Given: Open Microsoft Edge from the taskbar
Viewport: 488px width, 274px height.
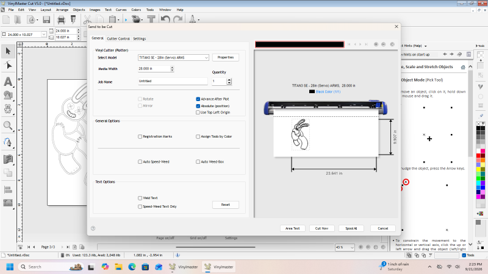Looking at the screenshot, I should pos(132,267).
